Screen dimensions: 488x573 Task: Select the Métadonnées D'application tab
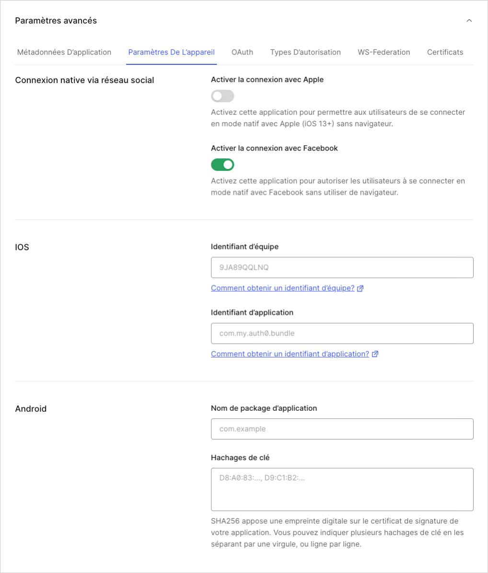(64, 52)
